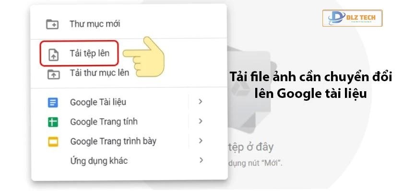403x191 pixels.
Task: Expand the Ứng dụng khác submenu arrow
Action: pyautogui.click(x=201, y=160)
